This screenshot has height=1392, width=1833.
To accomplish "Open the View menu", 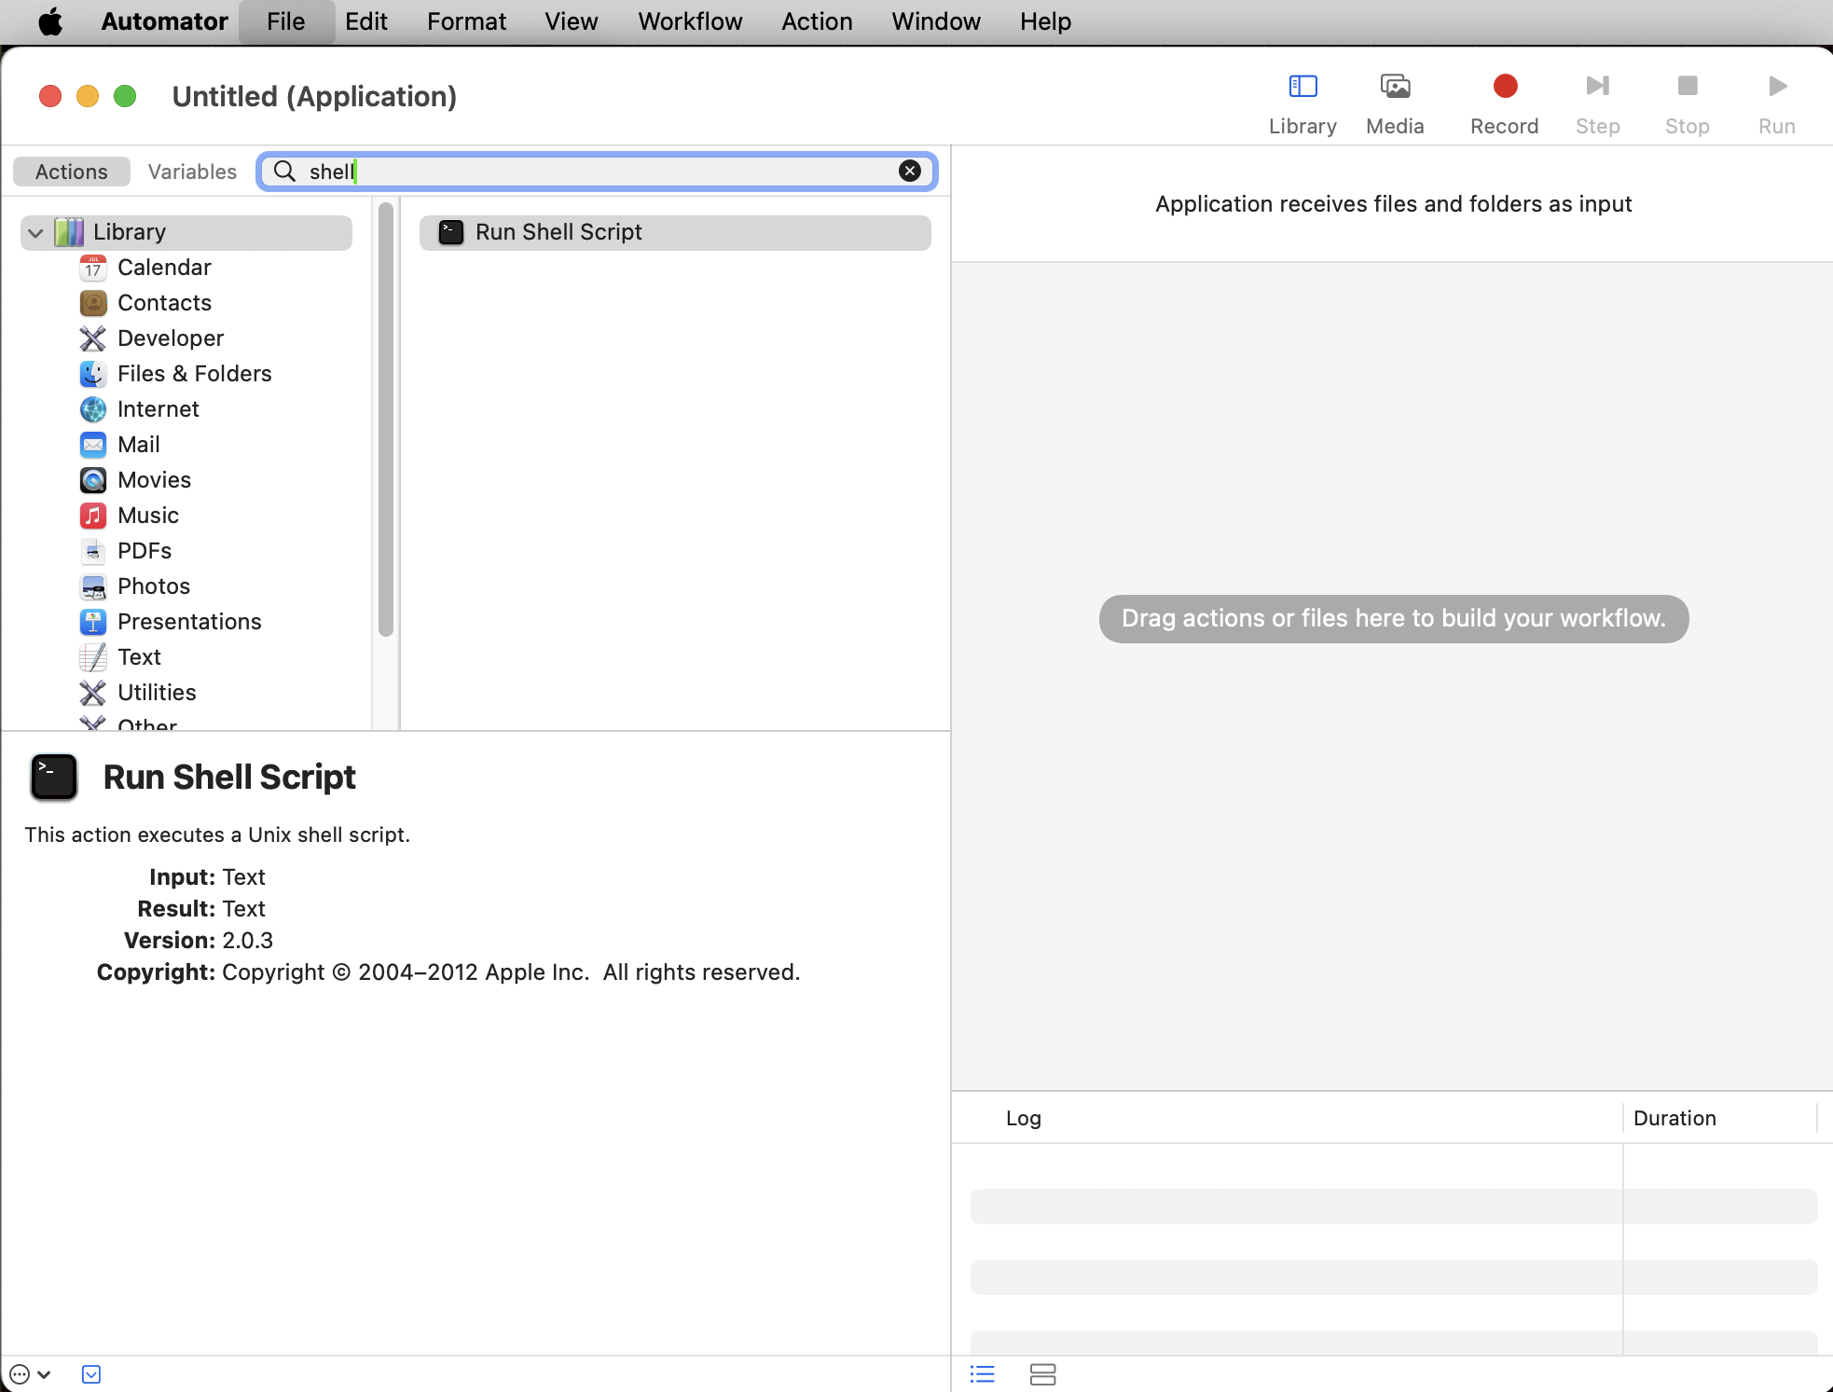I will (x=571, y=21).
